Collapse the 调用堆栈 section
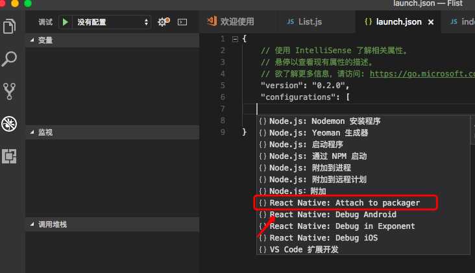 (x=112, y=224)
